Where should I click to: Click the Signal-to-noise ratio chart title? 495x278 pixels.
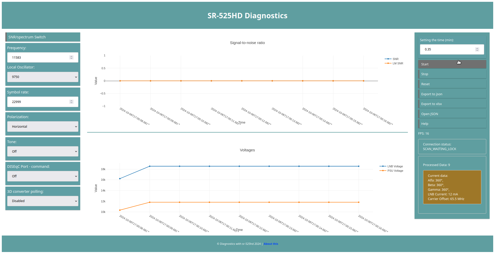coord(247,43)
